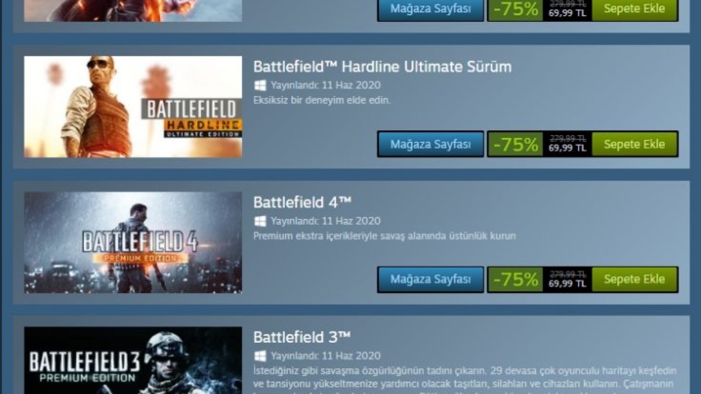Open the Battlefield 4 title link
The width and height of the screenshot is (701, 394).
[x=302, y=202]
